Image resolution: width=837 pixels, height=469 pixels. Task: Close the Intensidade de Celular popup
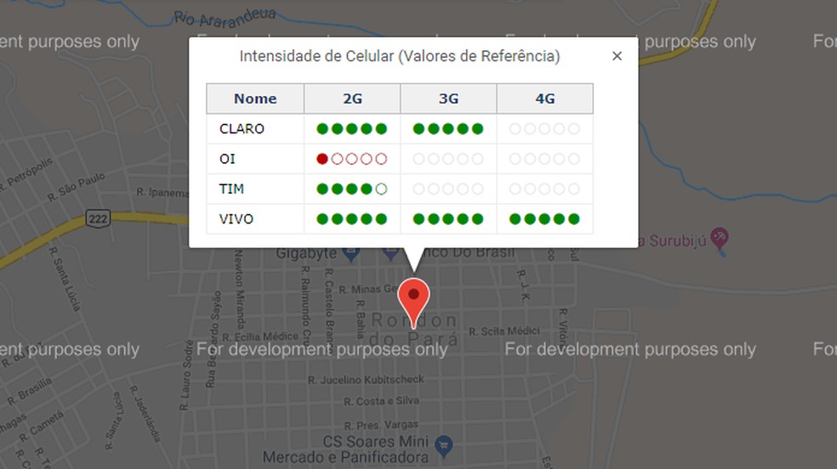pos(617,56)
